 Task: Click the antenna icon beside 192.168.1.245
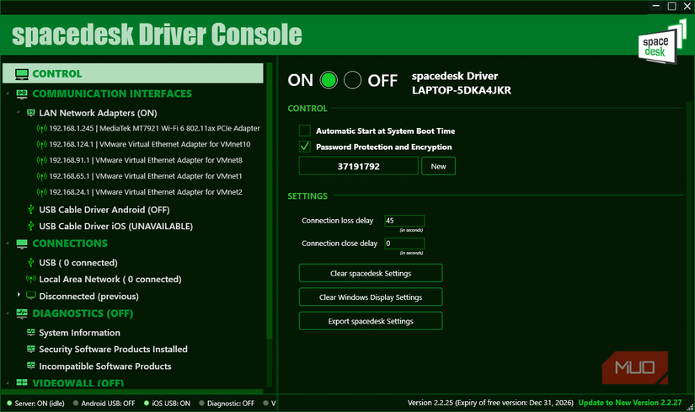(41, 129)
